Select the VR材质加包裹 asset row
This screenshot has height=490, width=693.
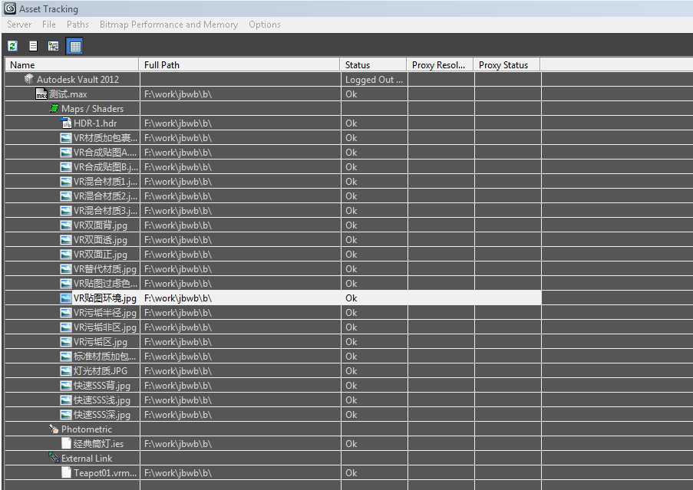pos(273,138)
